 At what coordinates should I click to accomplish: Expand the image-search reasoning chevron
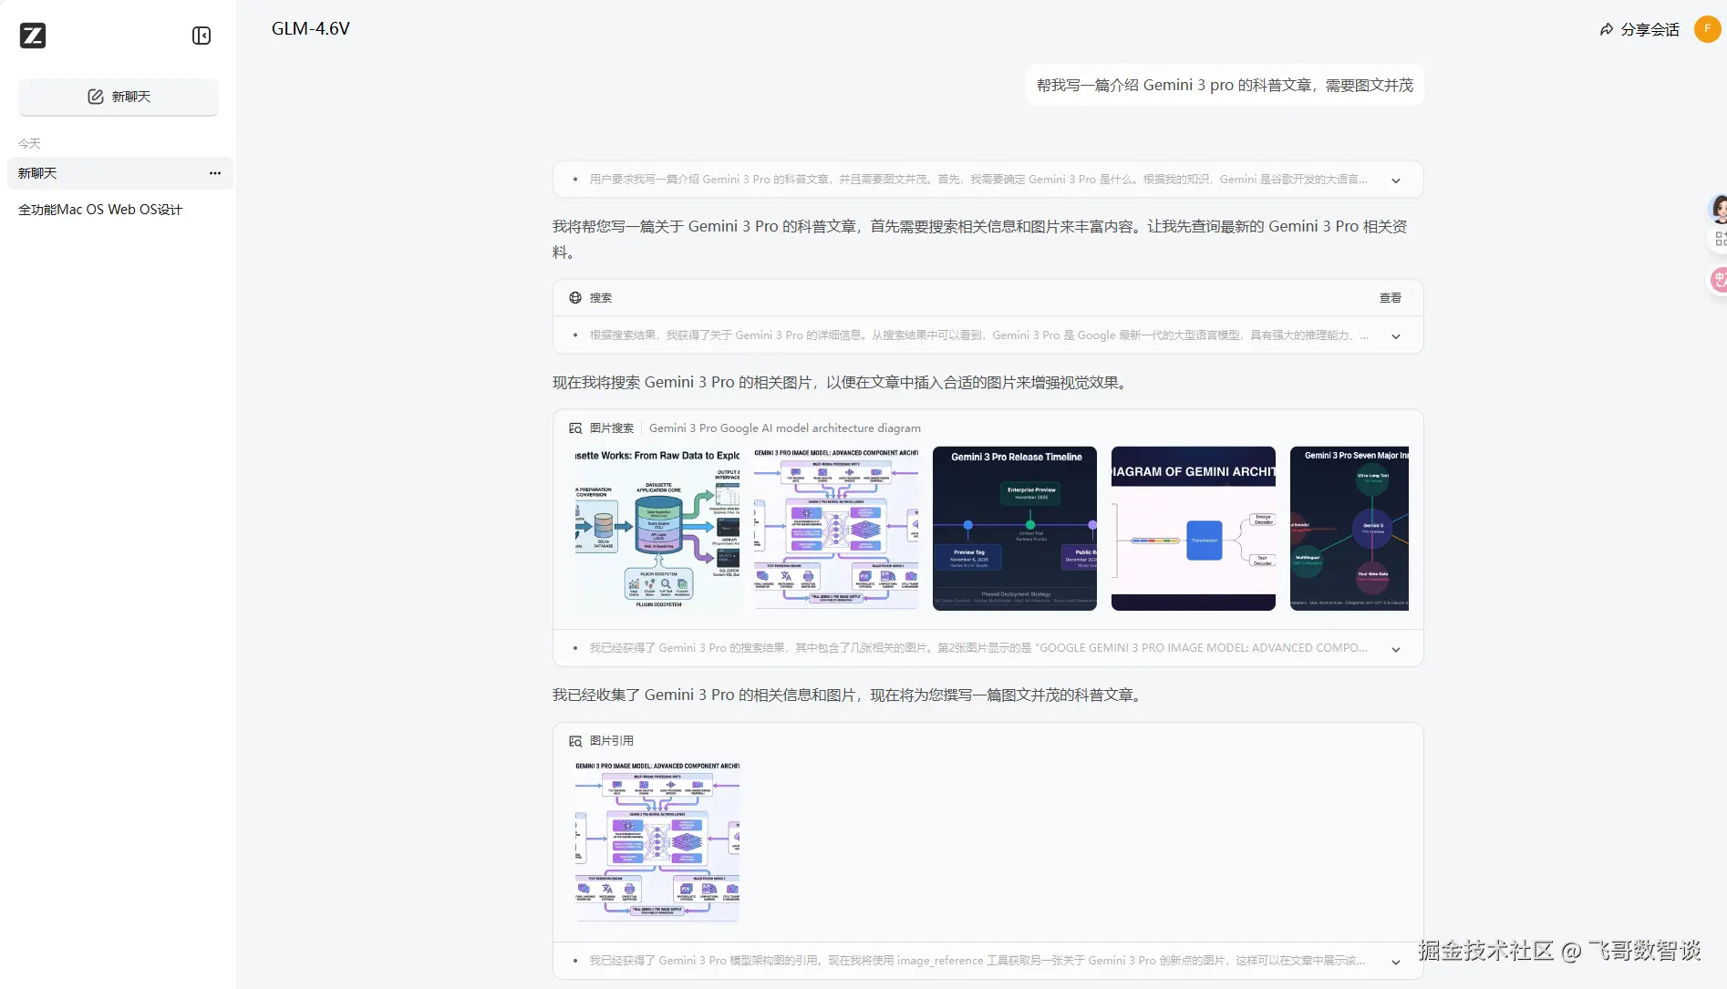coord(1396,649)
